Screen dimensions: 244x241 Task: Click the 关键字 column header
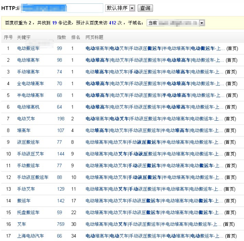pos(24,37)
